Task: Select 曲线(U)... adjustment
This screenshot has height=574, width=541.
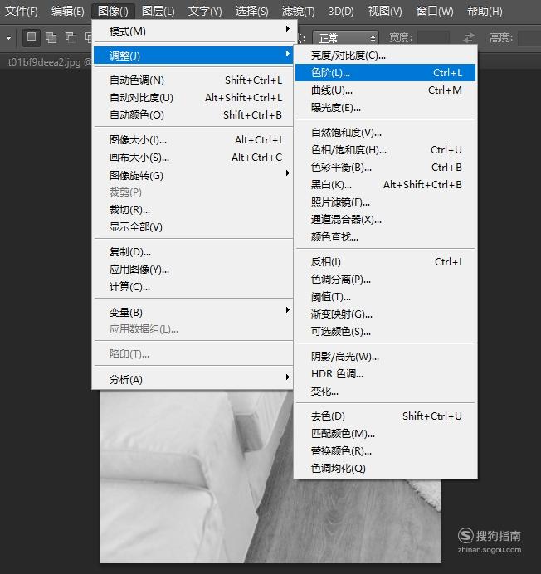Action: (385, 90)
